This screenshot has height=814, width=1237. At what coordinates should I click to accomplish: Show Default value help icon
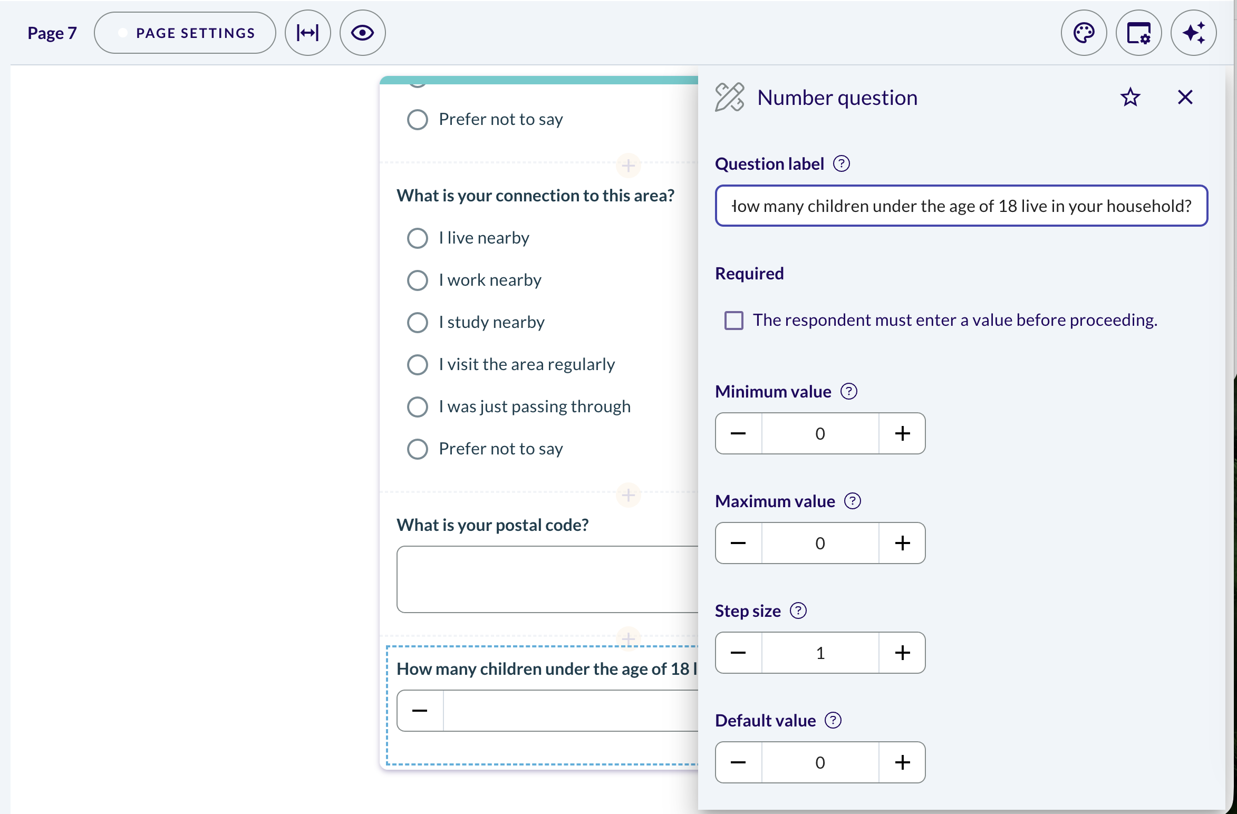tap(833, 721)
